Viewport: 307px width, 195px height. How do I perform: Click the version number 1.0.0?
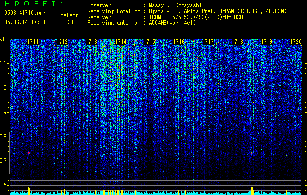[x=66, y=4]
